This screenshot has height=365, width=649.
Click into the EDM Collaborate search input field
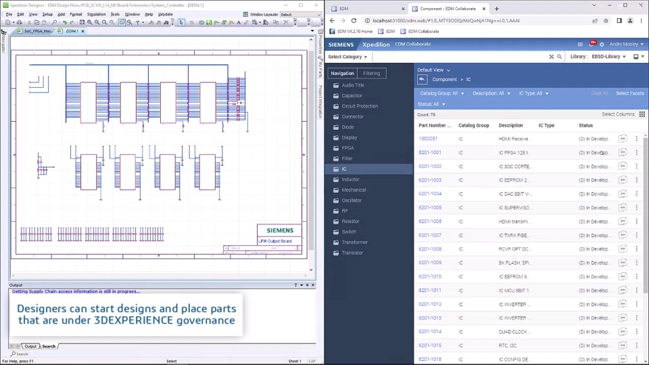pyautogui.click(x=460, y=57)
